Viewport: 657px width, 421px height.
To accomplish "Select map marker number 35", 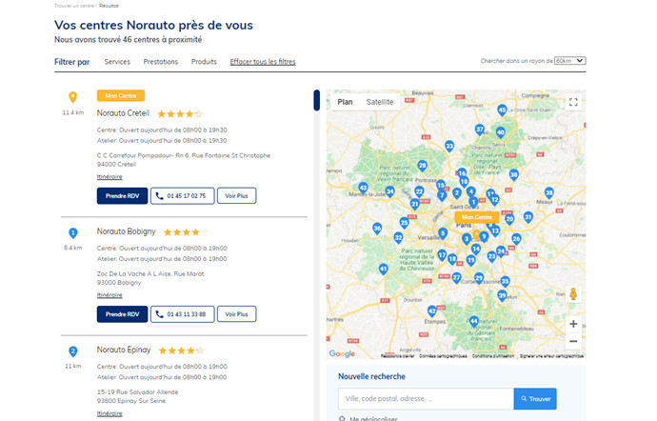I will click(505, 282).
